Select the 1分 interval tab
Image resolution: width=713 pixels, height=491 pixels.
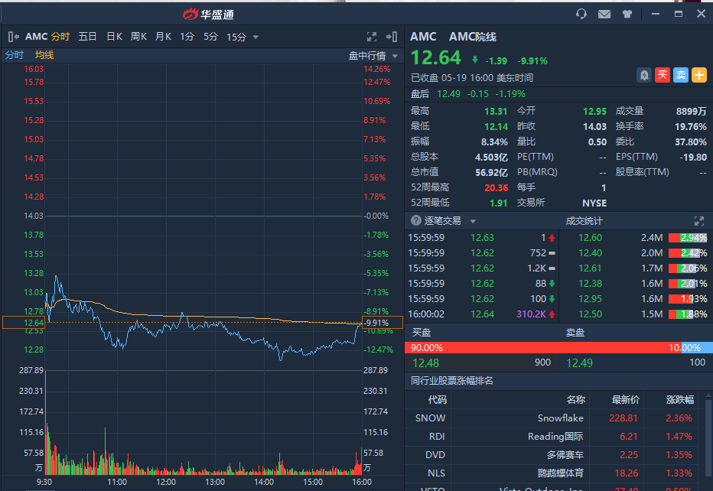187,37
